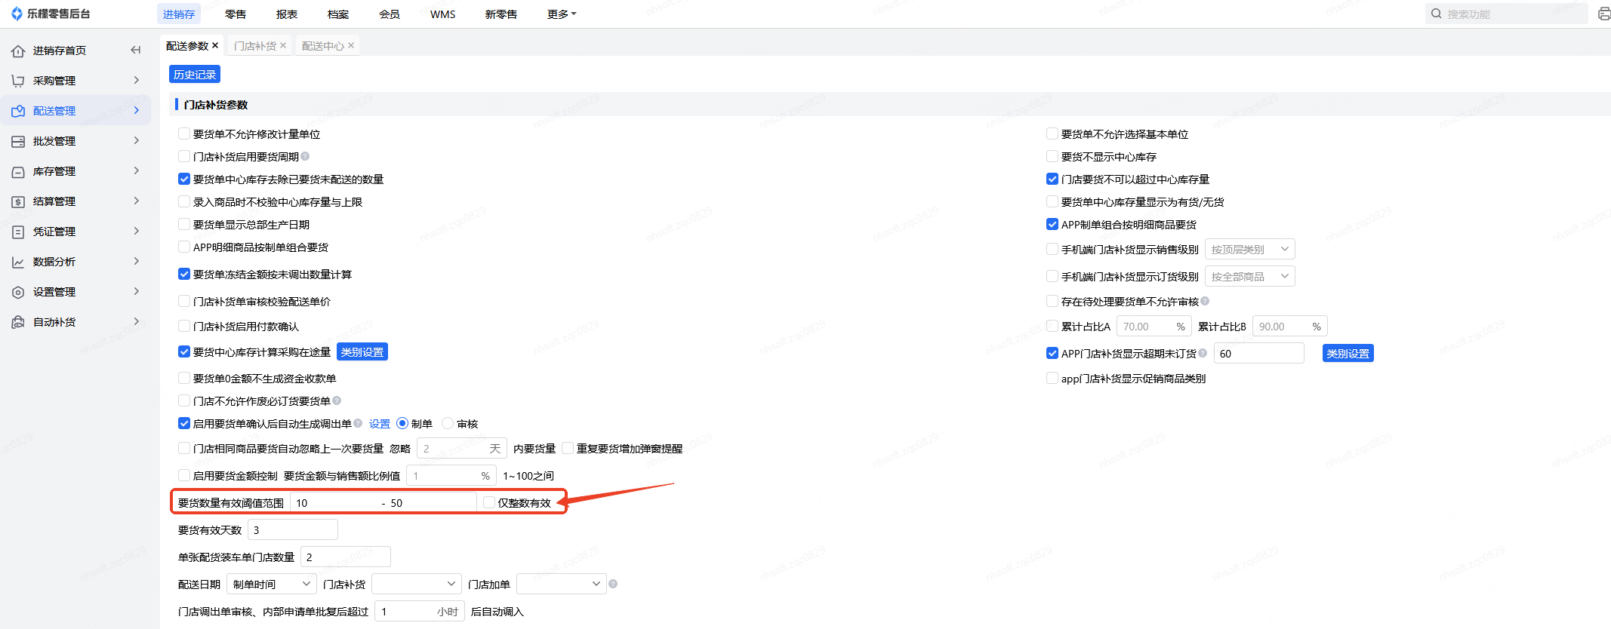The height and width of the screenshot is (629, 1611).
Task: Click help icon after 门店不允许作废必订货要货单
Action: 337,400
